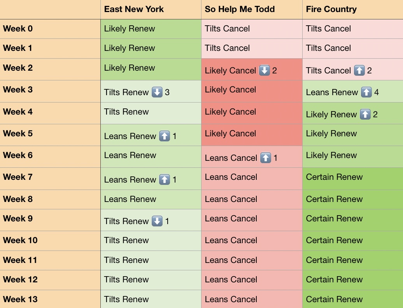Select the Week 0 row header
403x308 pixels.
50,29
